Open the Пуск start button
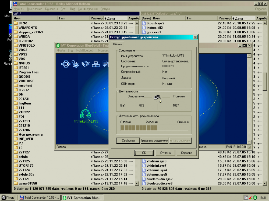 pos(8,198)
